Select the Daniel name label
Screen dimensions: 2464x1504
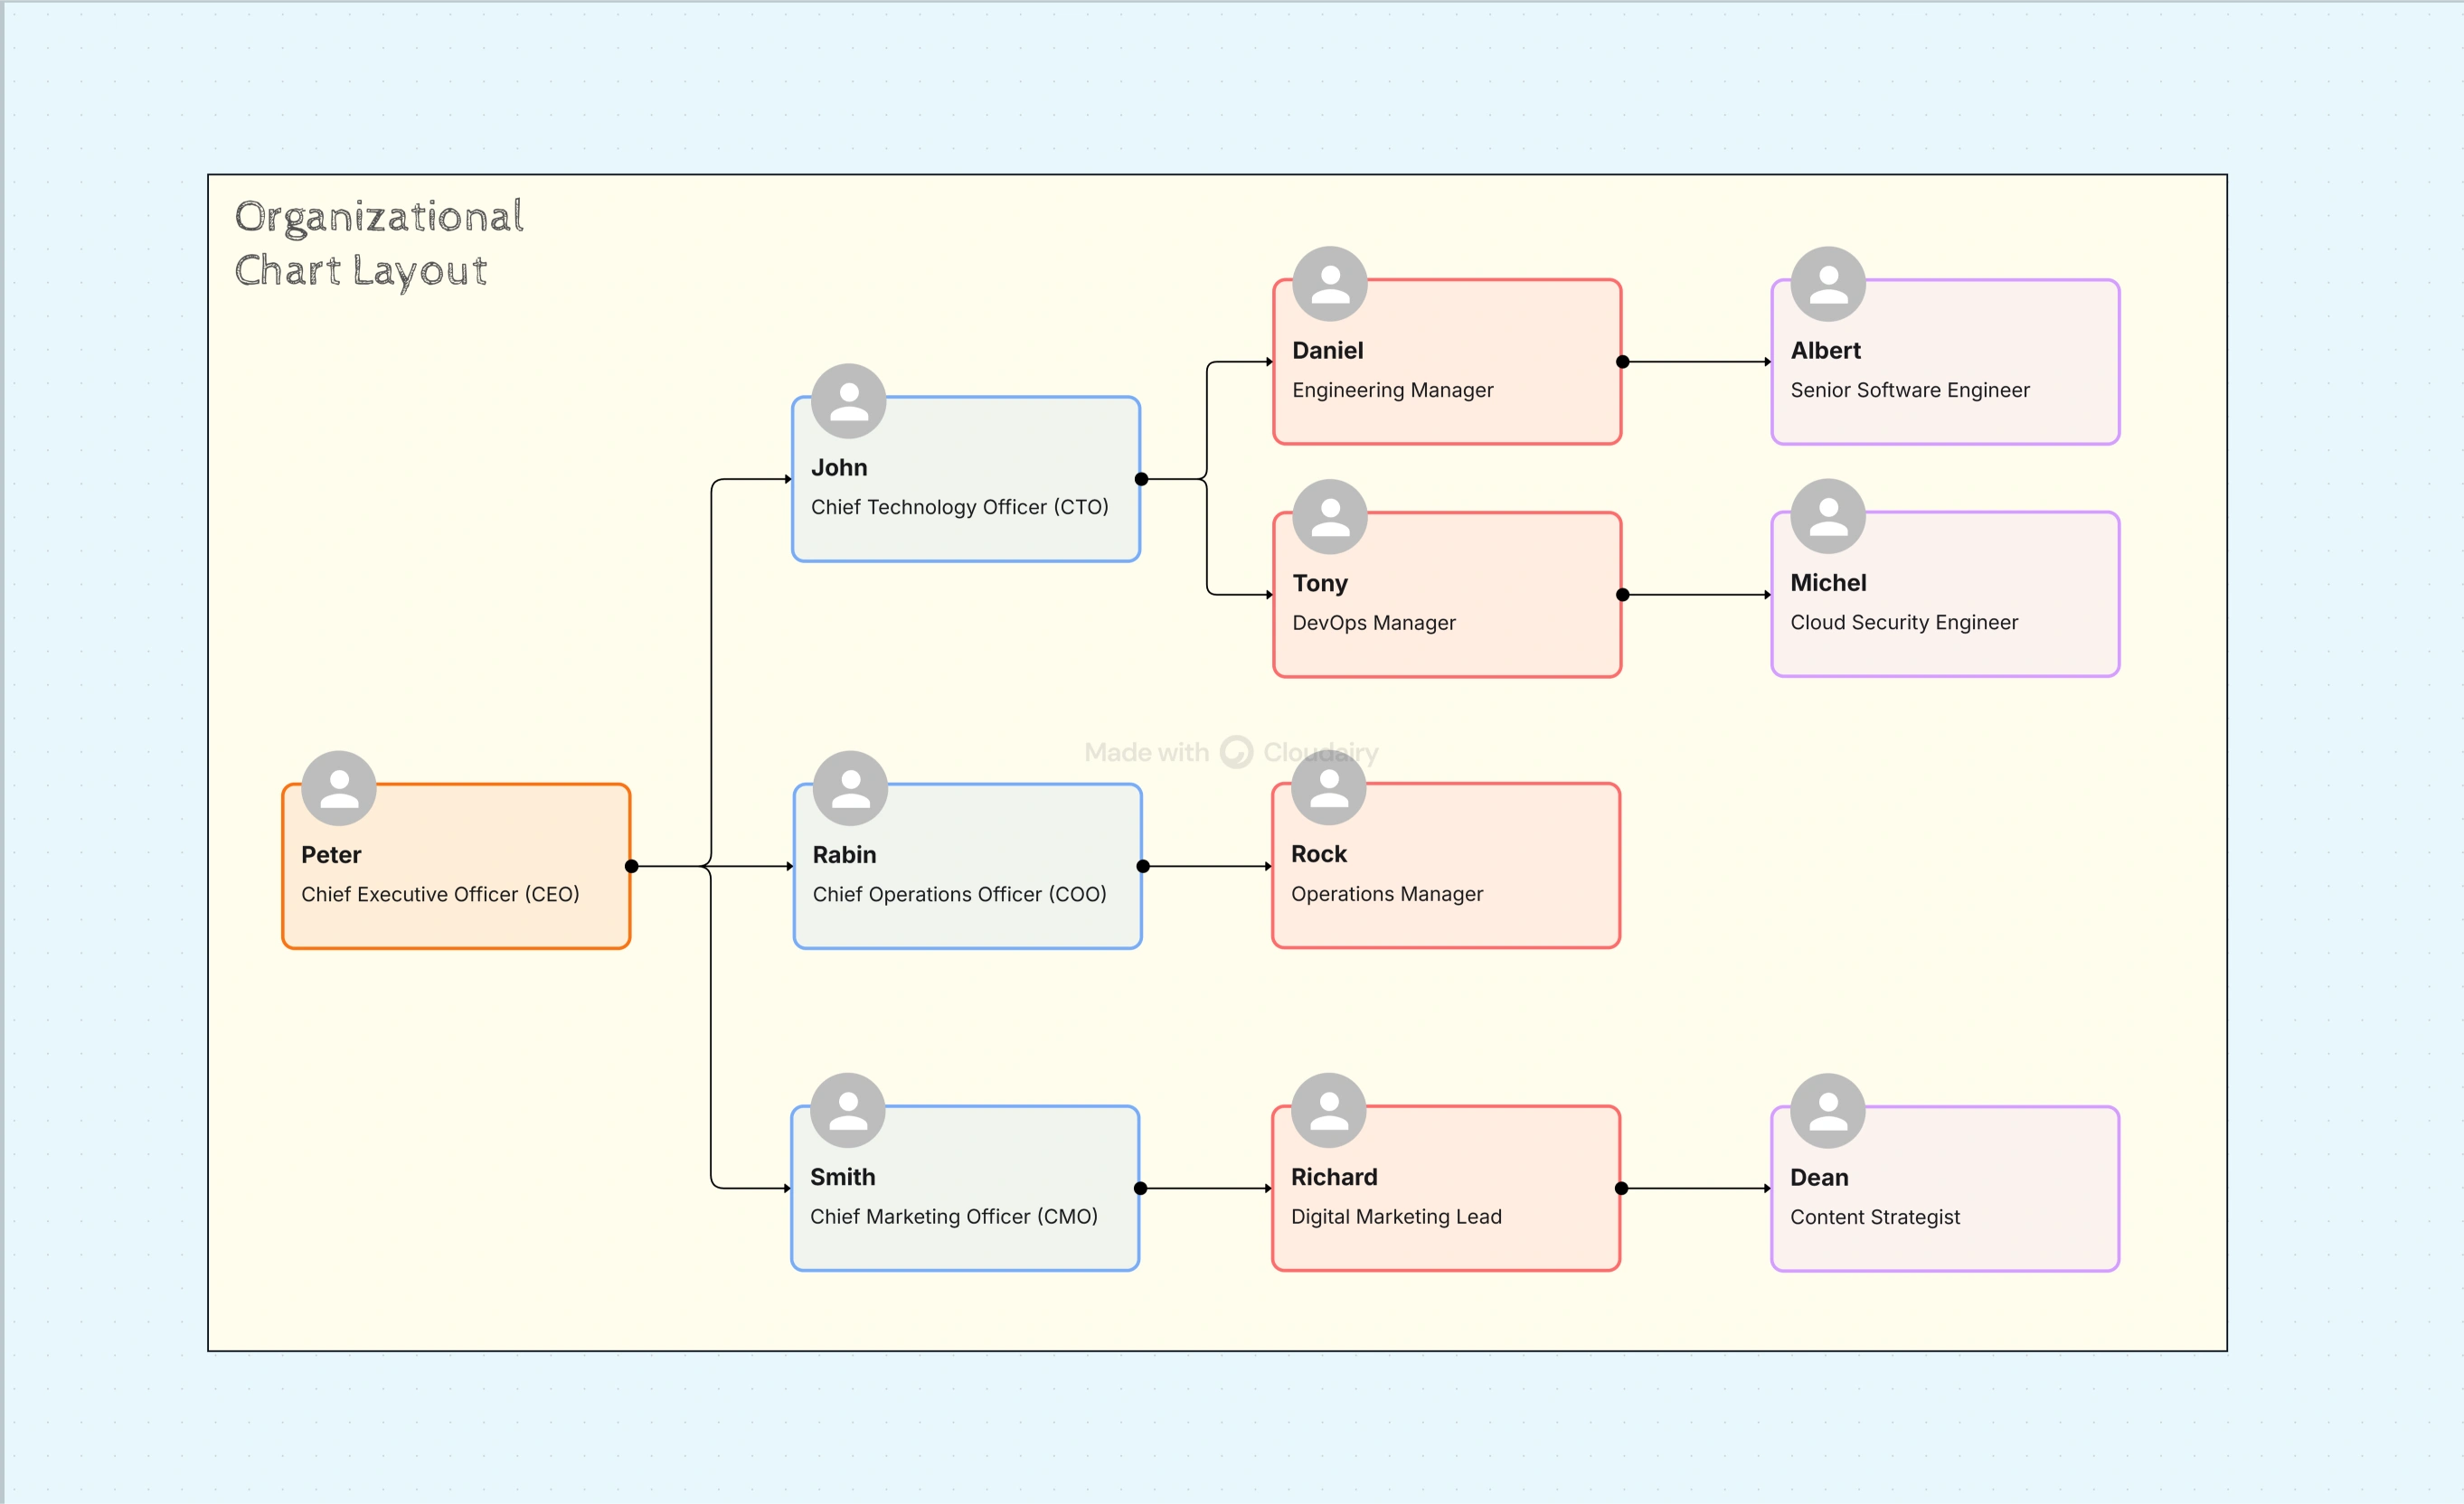(1328, 351)
